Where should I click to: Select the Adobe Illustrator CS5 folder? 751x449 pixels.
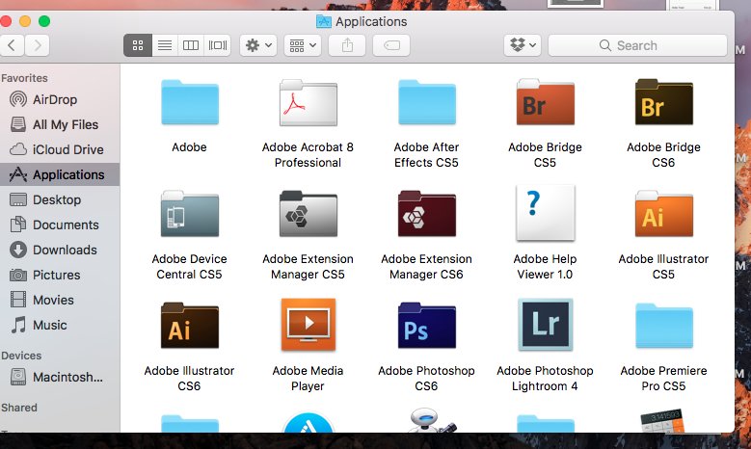coord(664,214)
